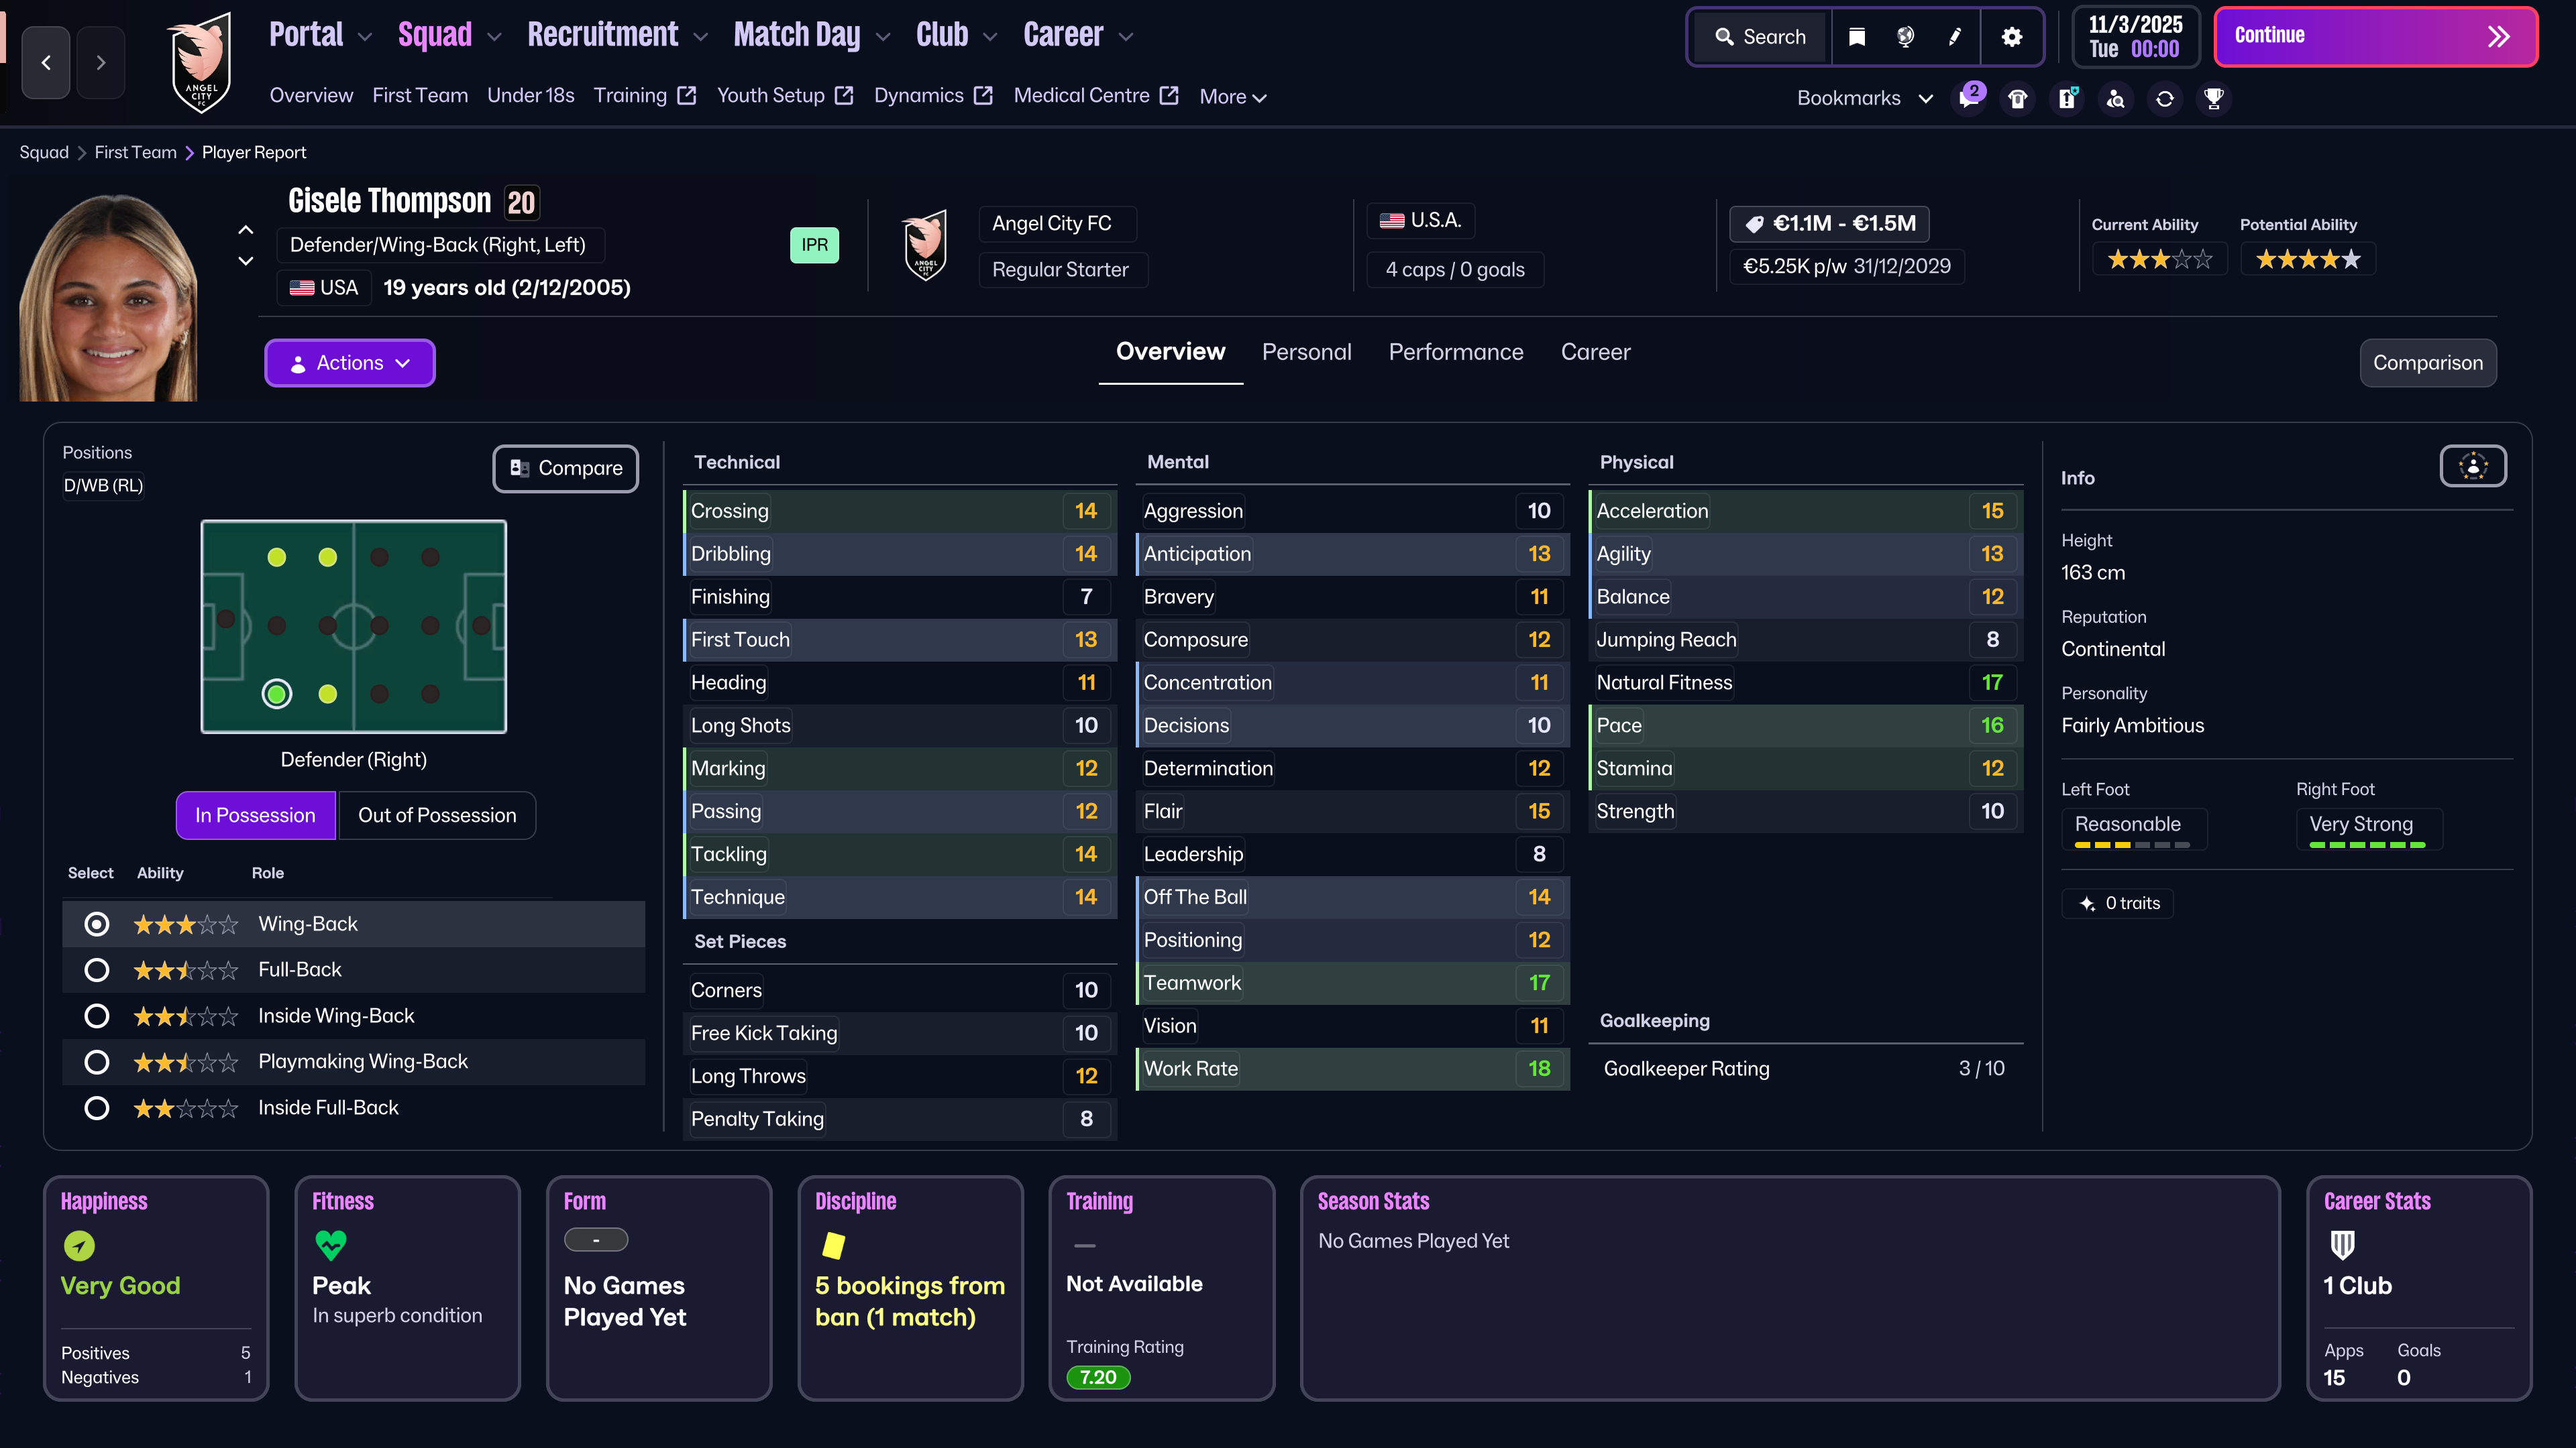Click the shirt tactics bookmark icon

pos(2018,98)
